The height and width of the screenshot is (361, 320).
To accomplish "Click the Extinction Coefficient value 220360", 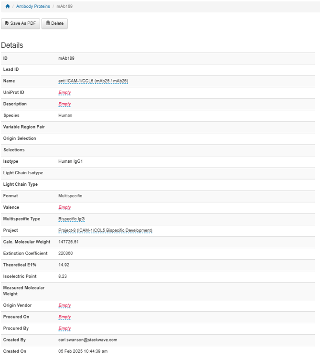I will coord(65,254).
